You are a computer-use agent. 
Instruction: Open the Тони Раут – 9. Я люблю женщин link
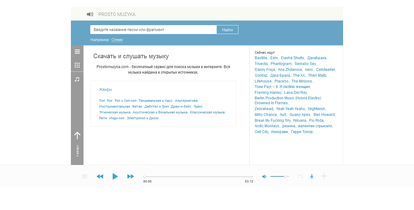pos(282,87)
